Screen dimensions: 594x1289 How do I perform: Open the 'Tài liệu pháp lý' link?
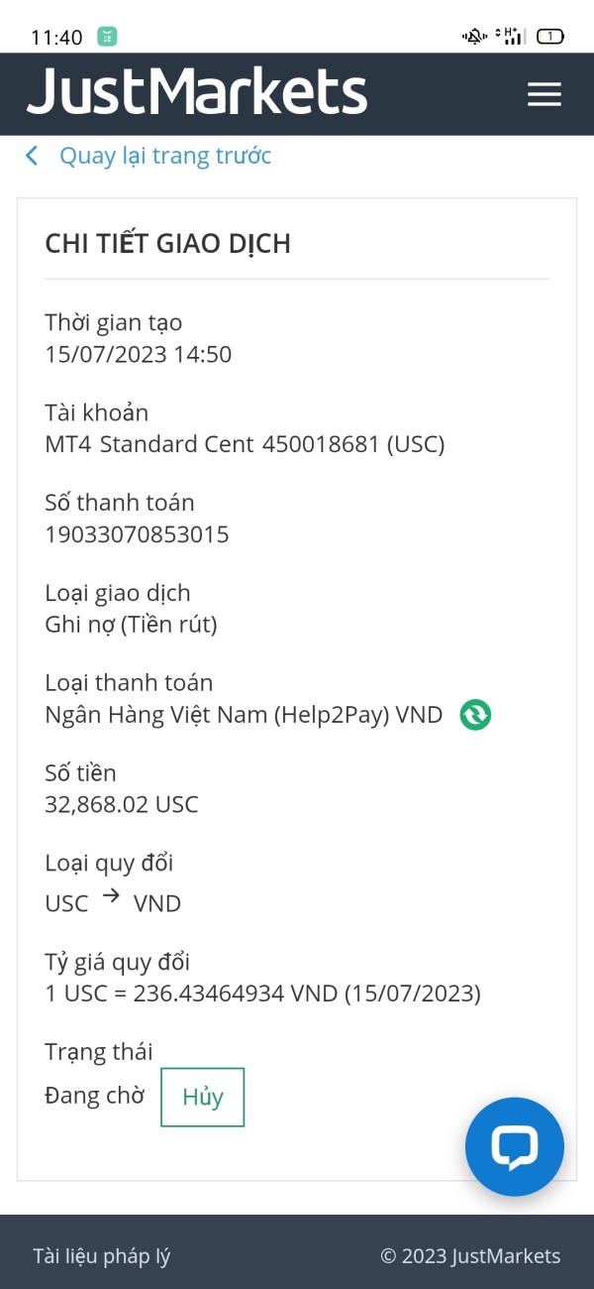coord(102,1256)
